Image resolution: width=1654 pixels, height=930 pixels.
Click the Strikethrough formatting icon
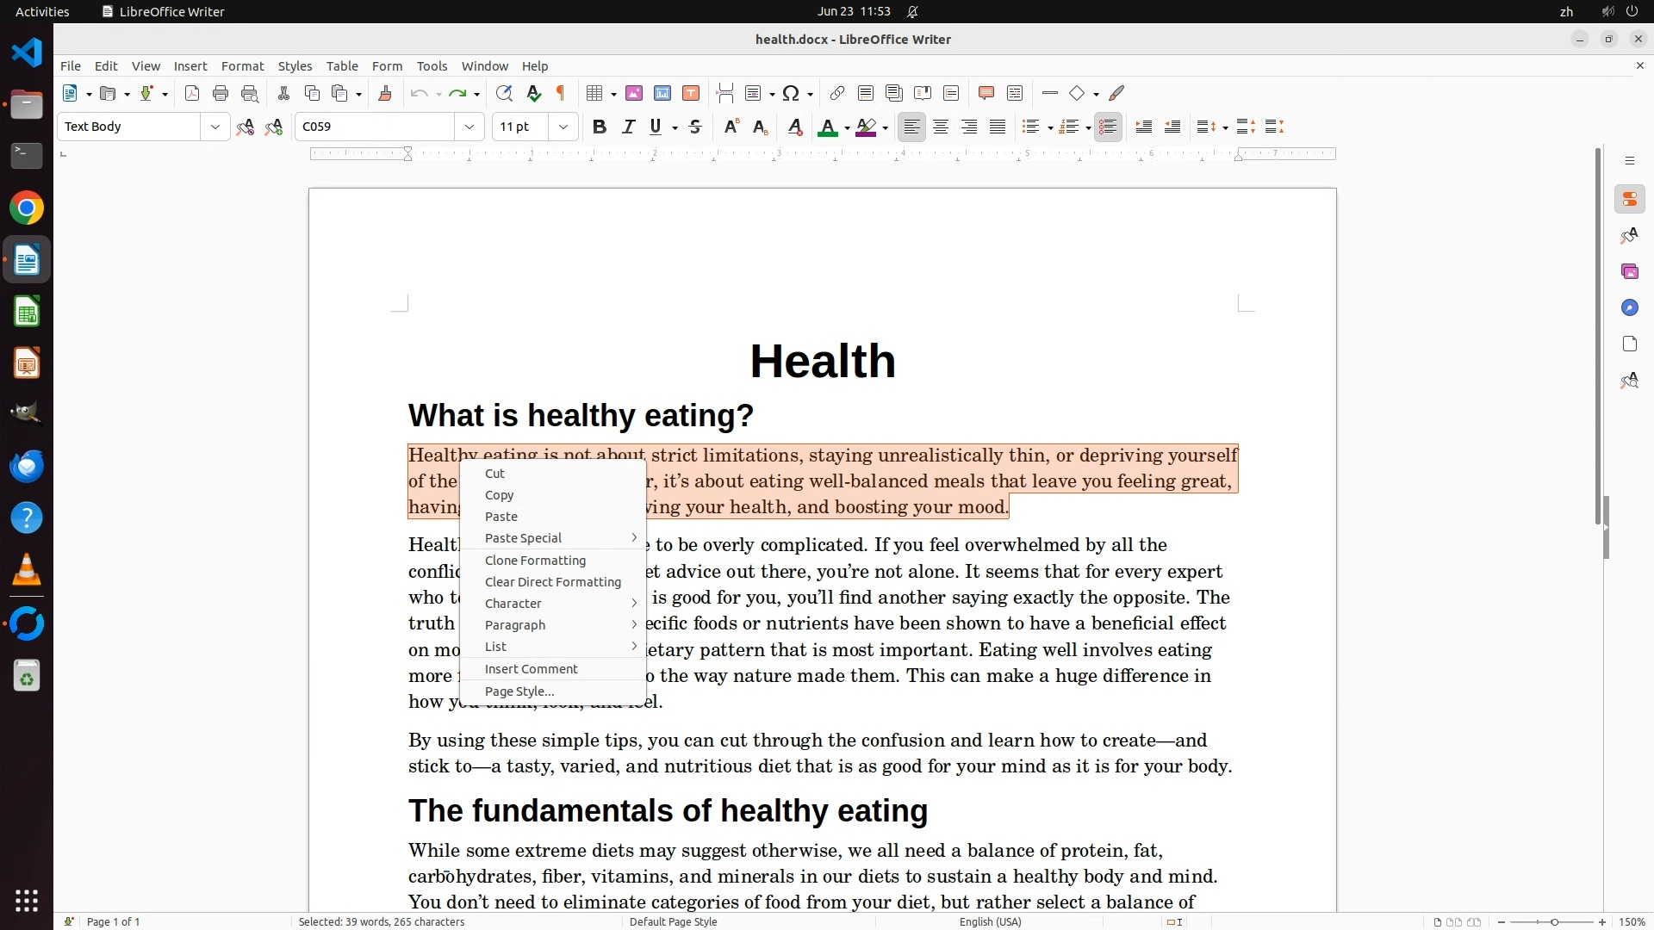pyautogui.click(x=695, y=127)
